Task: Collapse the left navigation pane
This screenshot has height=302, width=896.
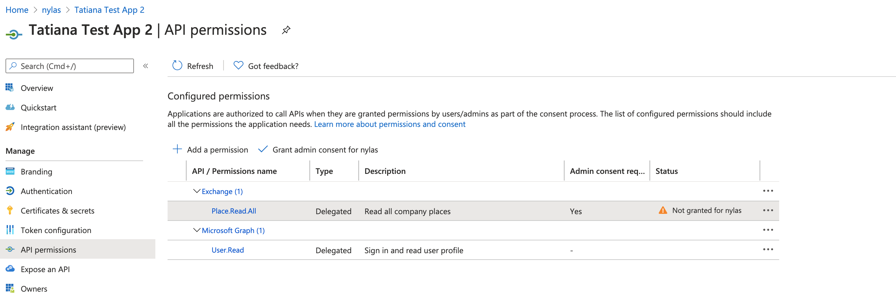Action: tap(146, 66)
